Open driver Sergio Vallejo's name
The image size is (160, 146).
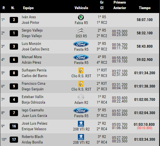32,30
